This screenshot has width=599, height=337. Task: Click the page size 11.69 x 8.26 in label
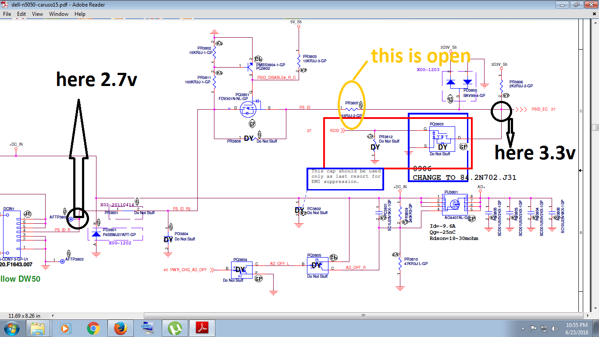click(x=25, y=315)
